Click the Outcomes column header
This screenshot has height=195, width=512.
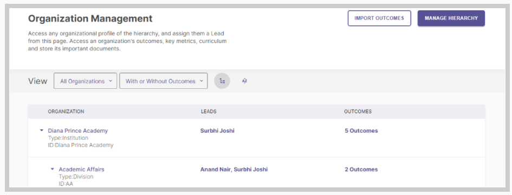pos(358,112)
